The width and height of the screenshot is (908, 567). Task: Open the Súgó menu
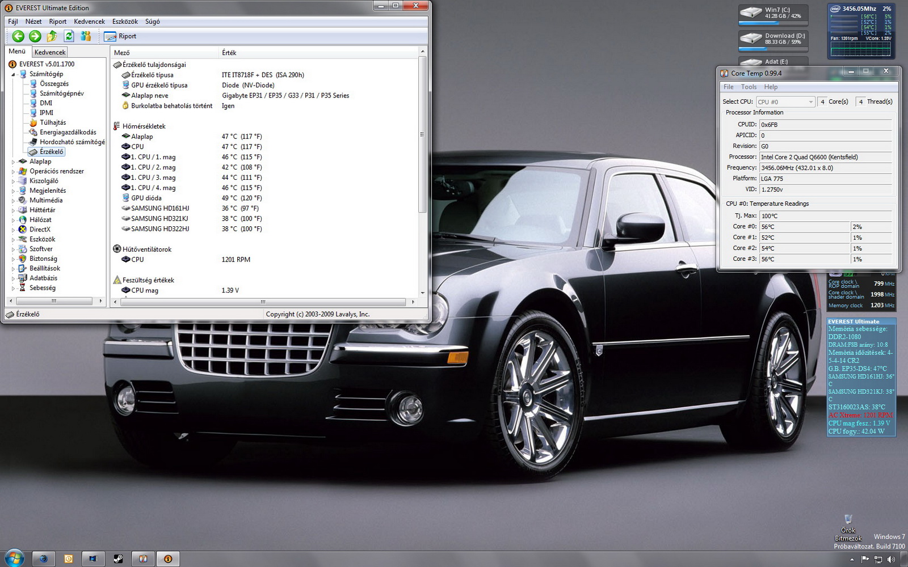tap(153, 22)
